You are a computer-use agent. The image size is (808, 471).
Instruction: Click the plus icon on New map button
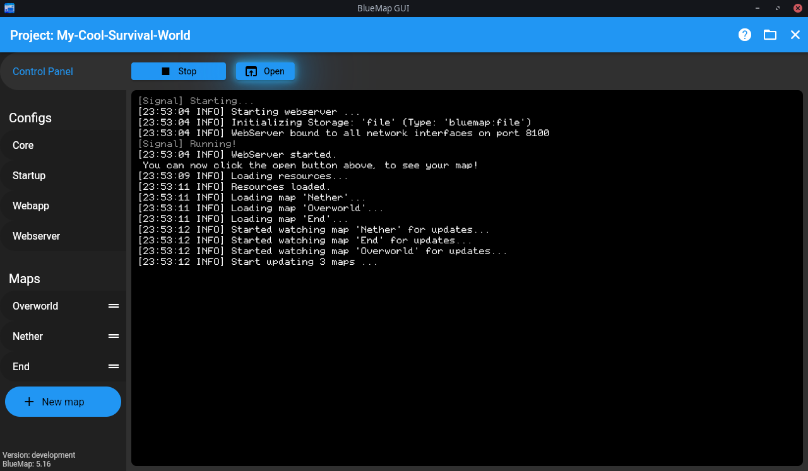click(29, 402)
